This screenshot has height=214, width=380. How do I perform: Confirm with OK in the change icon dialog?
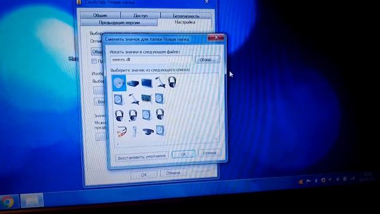[x=183, y=154]
